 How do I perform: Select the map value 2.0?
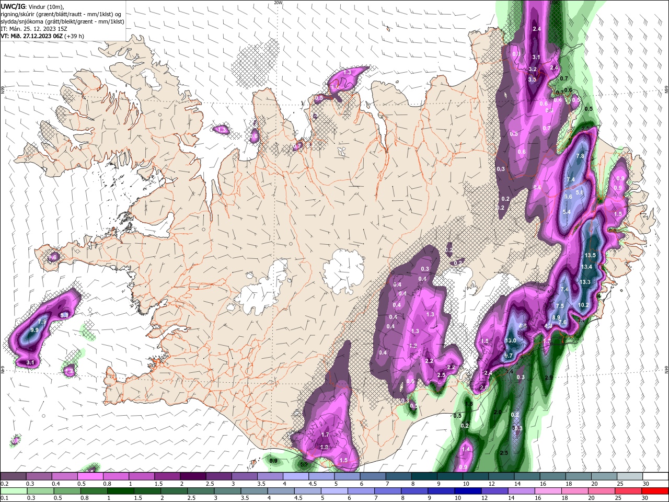coord(498,413)
